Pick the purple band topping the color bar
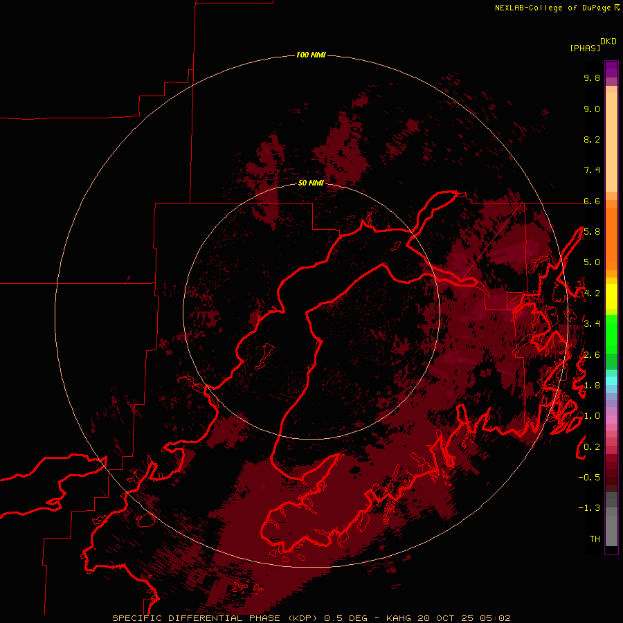623x623 pixels. [611, 69]
